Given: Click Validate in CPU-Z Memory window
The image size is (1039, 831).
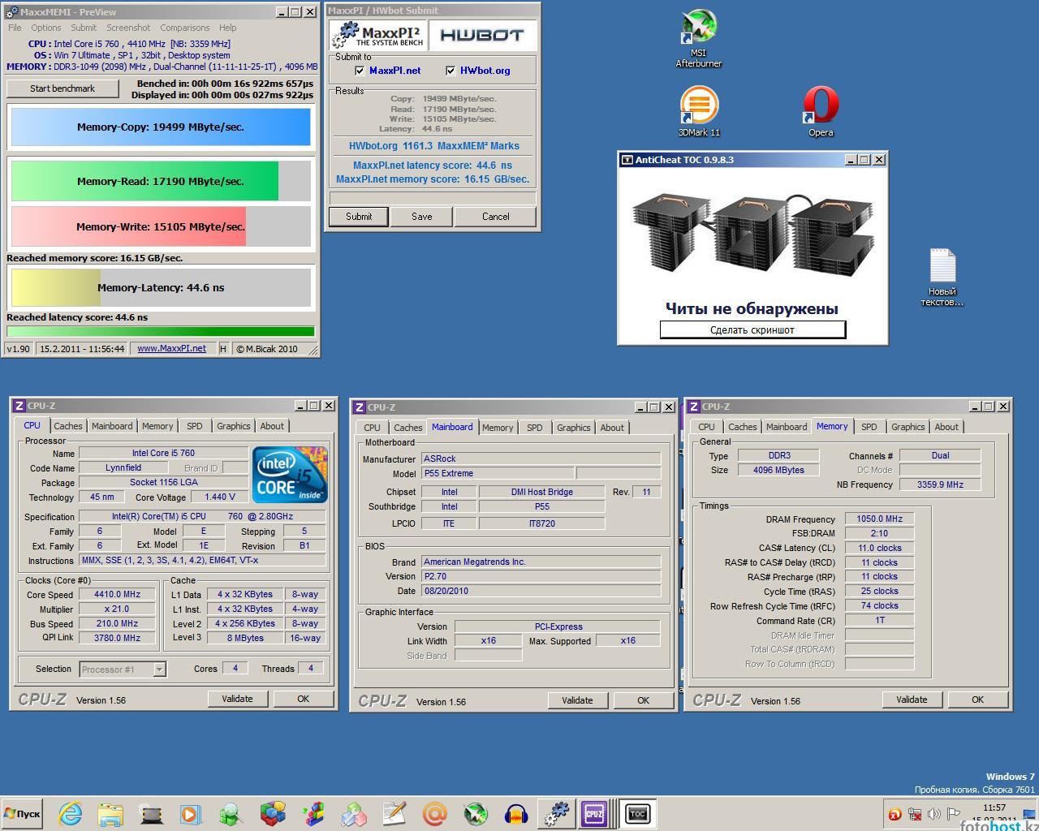Looking at the screenshot, I should click(x=912, y=700).
